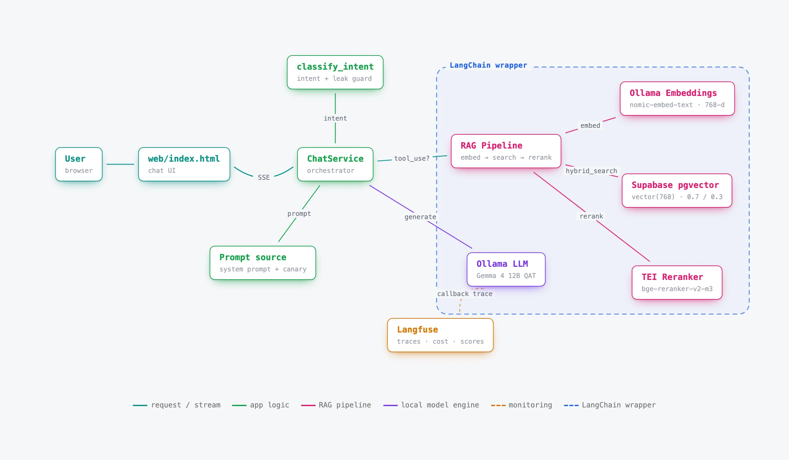Select the generate edge label
The image size is (789, 460).
pyautogui.click(x=420, y=217)
